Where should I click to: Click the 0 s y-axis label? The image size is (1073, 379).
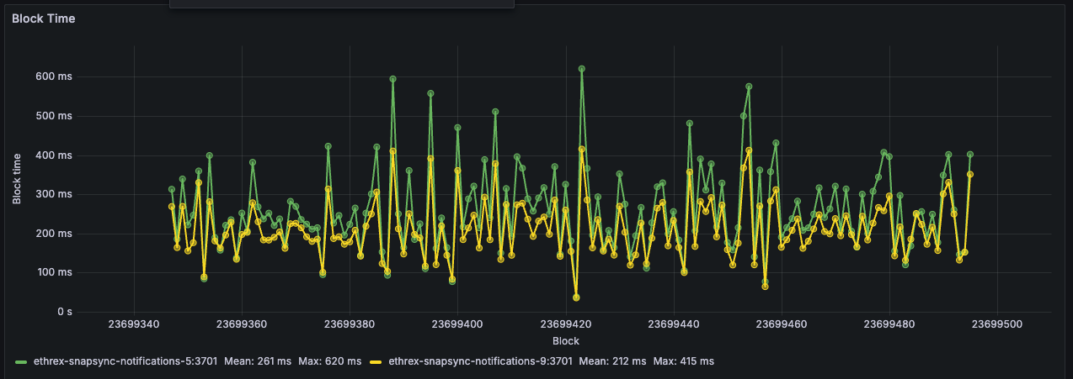[64, 312]
